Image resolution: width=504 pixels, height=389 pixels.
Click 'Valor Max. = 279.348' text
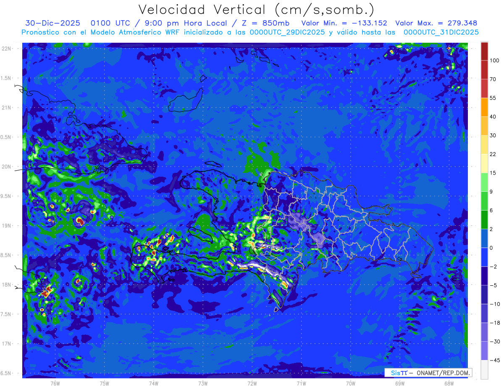(436, 23)
